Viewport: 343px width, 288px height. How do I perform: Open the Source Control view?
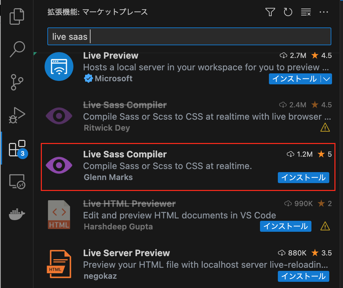point(17,82)
